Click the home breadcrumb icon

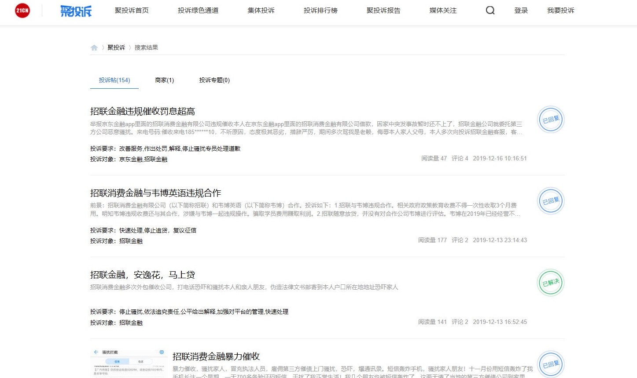94,47
